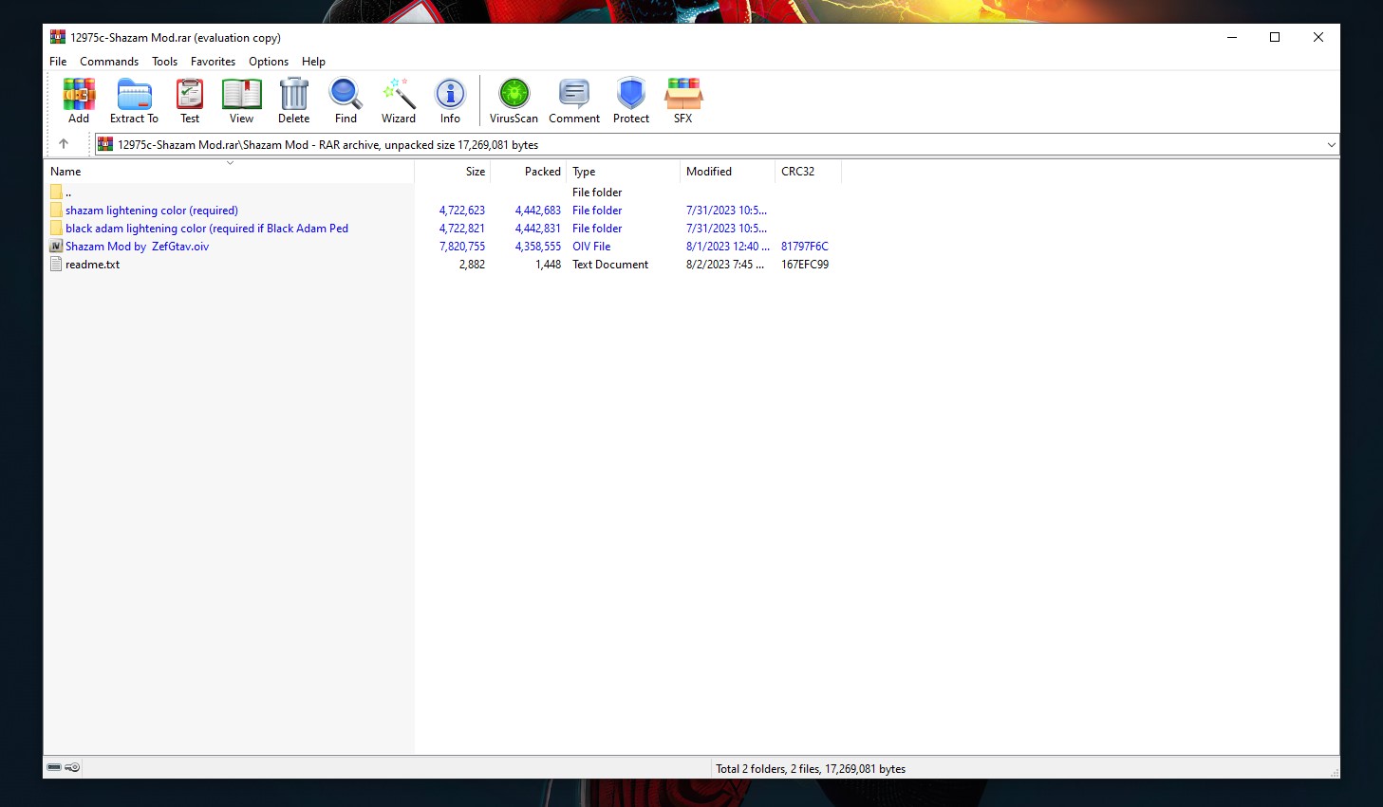The height and width of the screenshot is (807, 1383).
Task: Click the Test archive icon
Action: pyautogui.click(x=189, y=100)
